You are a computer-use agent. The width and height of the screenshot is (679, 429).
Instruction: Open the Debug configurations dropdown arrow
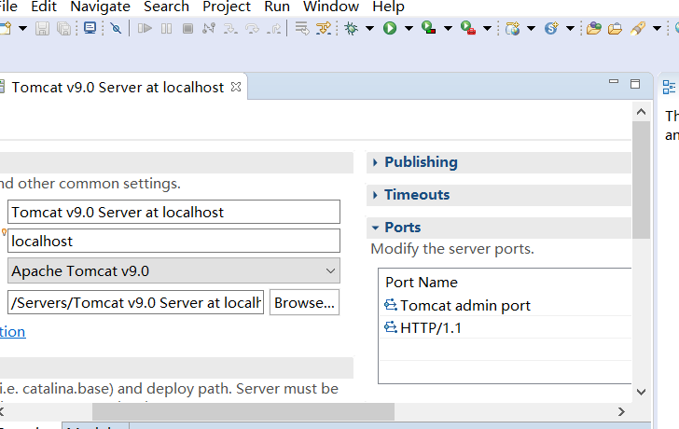click(369, 29)
